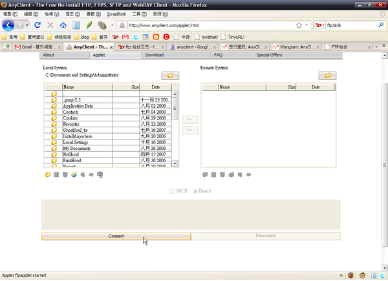Image resolution: width=388 pixels, height=281 pixels.
Task: Select the ASCII transfer mode radio
Action: pos(173,191)
